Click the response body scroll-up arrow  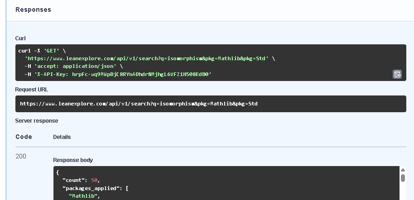[x=403, y=170]
